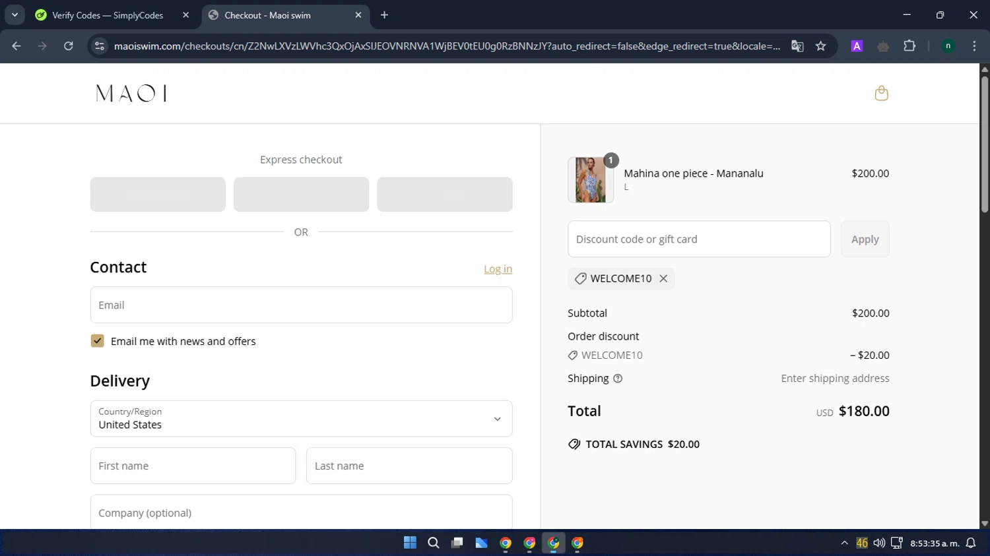The width and height of the screenshot is (990, 556).
Task: Go back to the previous page
Action: 16,46
